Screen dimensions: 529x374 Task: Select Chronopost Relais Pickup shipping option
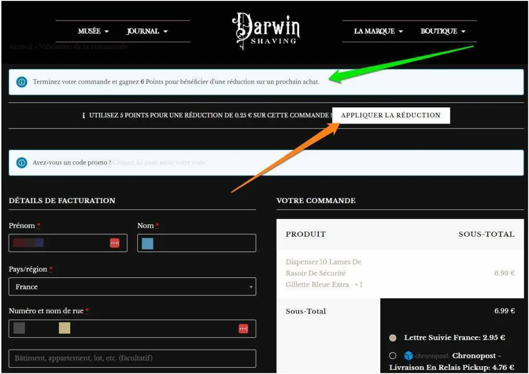[393, 356]
